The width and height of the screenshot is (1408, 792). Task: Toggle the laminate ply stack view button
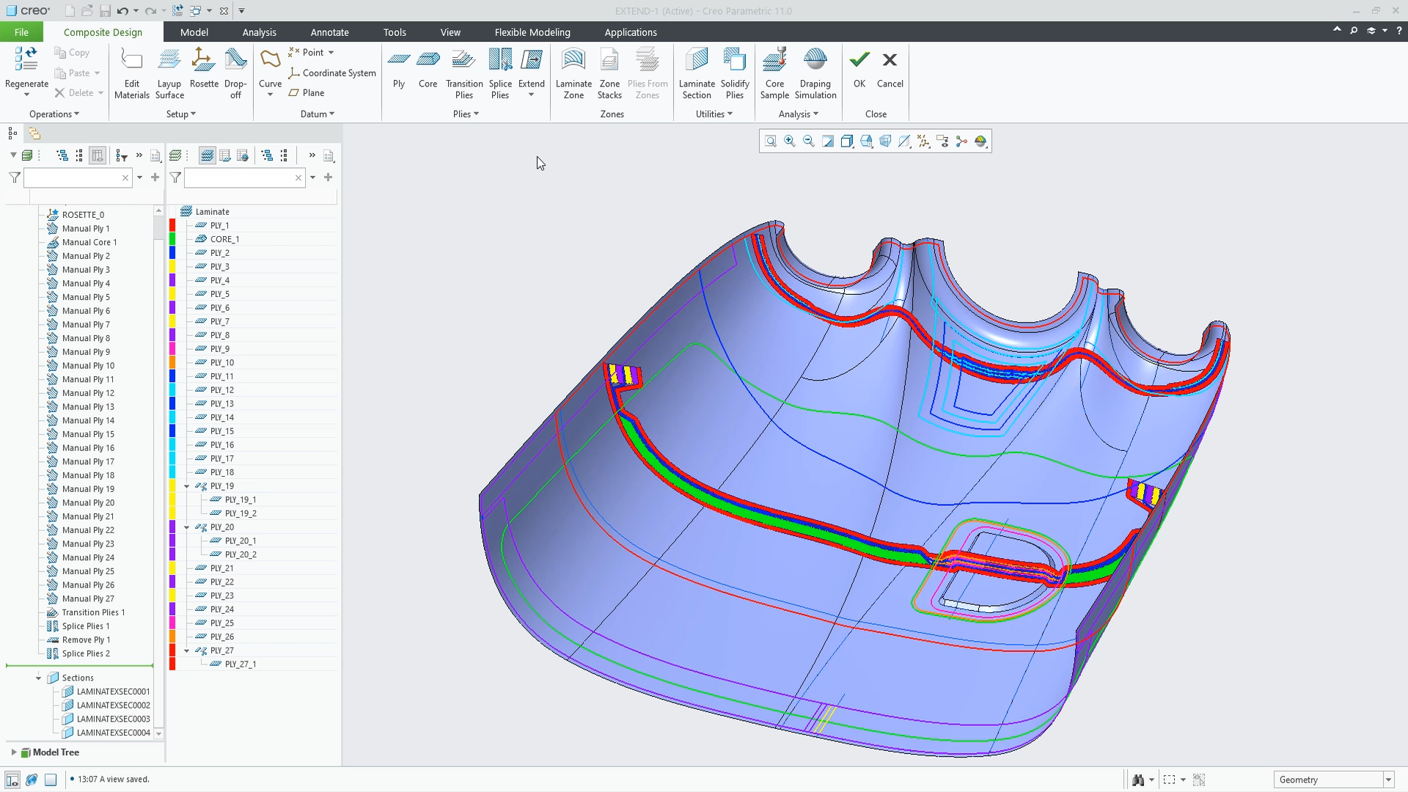(208, 155)
